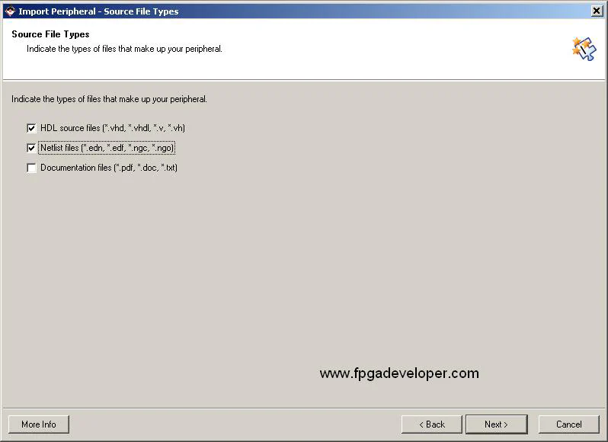Enable the Documentation files checkbox
Screen dimensions: 608x442
pyautogui.click(x=31, y=168)
